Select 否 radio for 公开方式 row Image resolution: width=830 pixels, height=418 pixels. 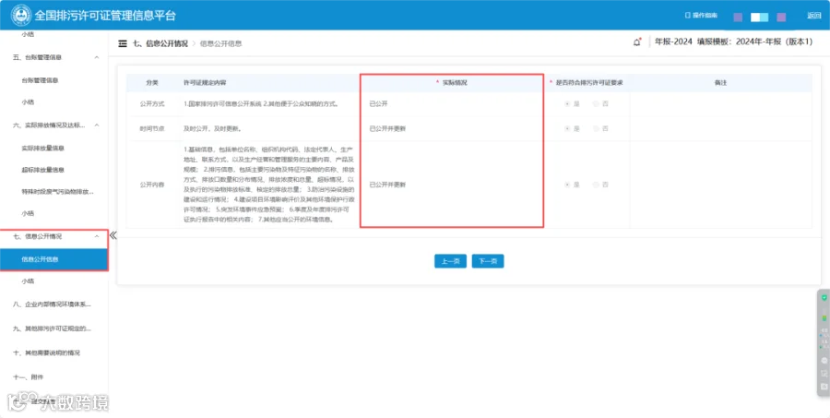coord(596,104)
